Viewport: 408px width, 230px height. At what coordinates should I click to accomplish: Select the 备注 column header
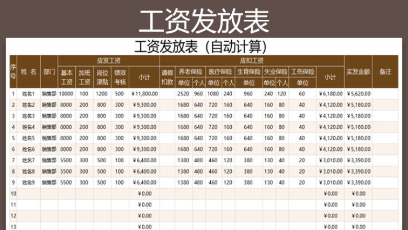click(x=386, y=71)
